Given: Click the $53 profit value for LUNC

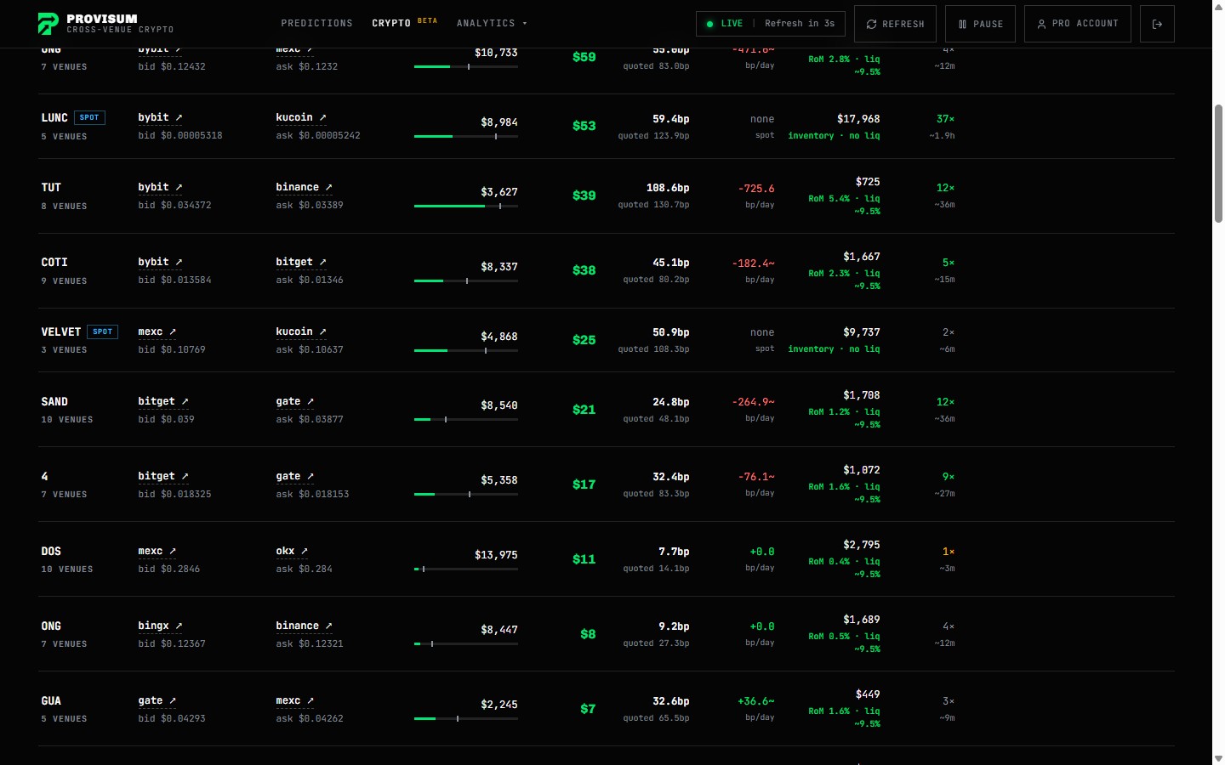Looking at the screenshot, I should point(584,126).
